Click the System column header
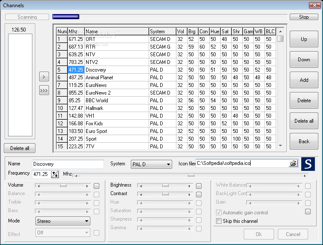323x245 pixels. point(162,32)
